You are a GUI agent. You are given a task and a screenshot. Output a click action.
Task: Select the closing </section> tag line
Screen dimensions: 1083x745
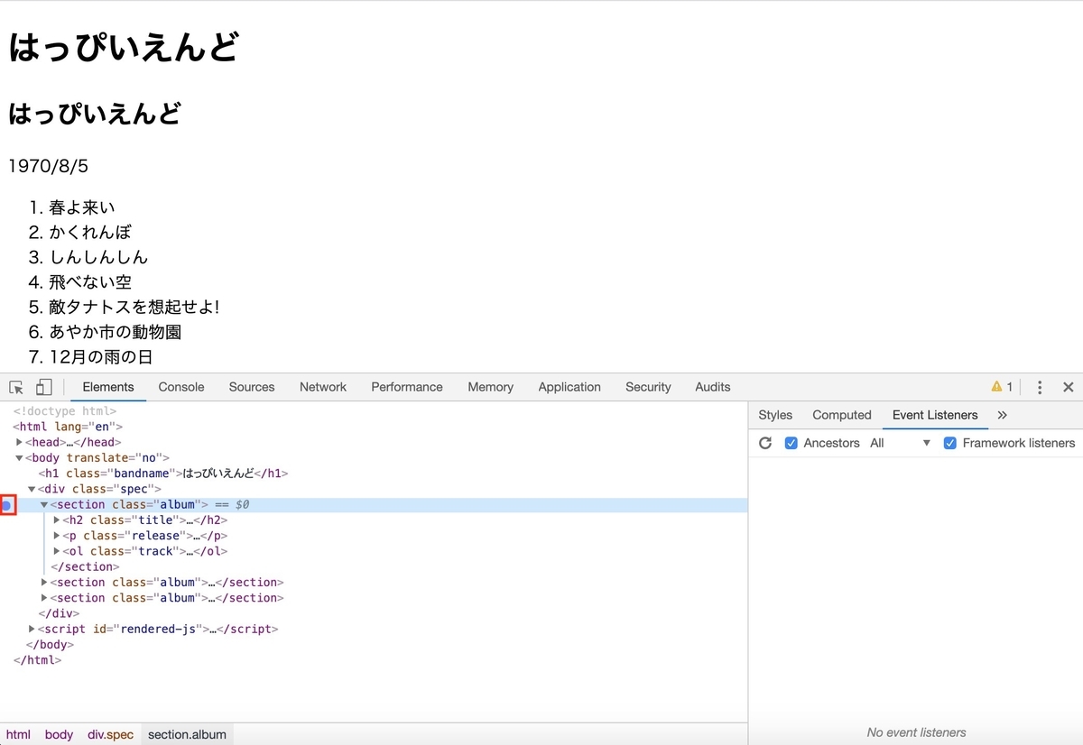(x=85, y=566)
